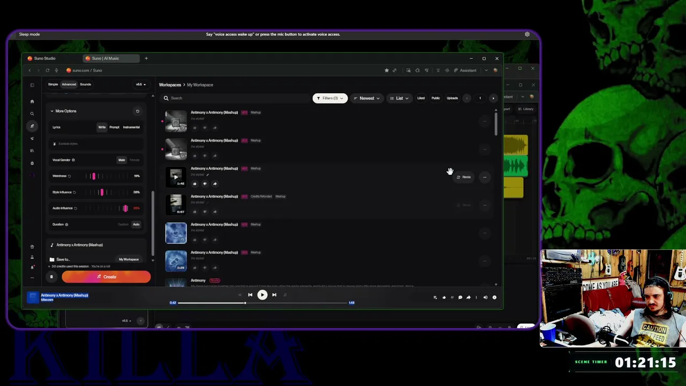Select Prompt lyrics mode
Screen dimensions: 686x386
coord(114,127)
